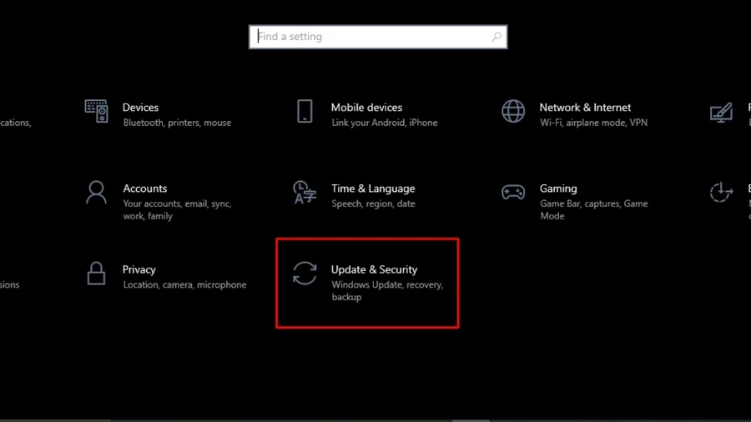Click the Personalization monitor and pen icon
751x422 pixels.
(721, 113)
